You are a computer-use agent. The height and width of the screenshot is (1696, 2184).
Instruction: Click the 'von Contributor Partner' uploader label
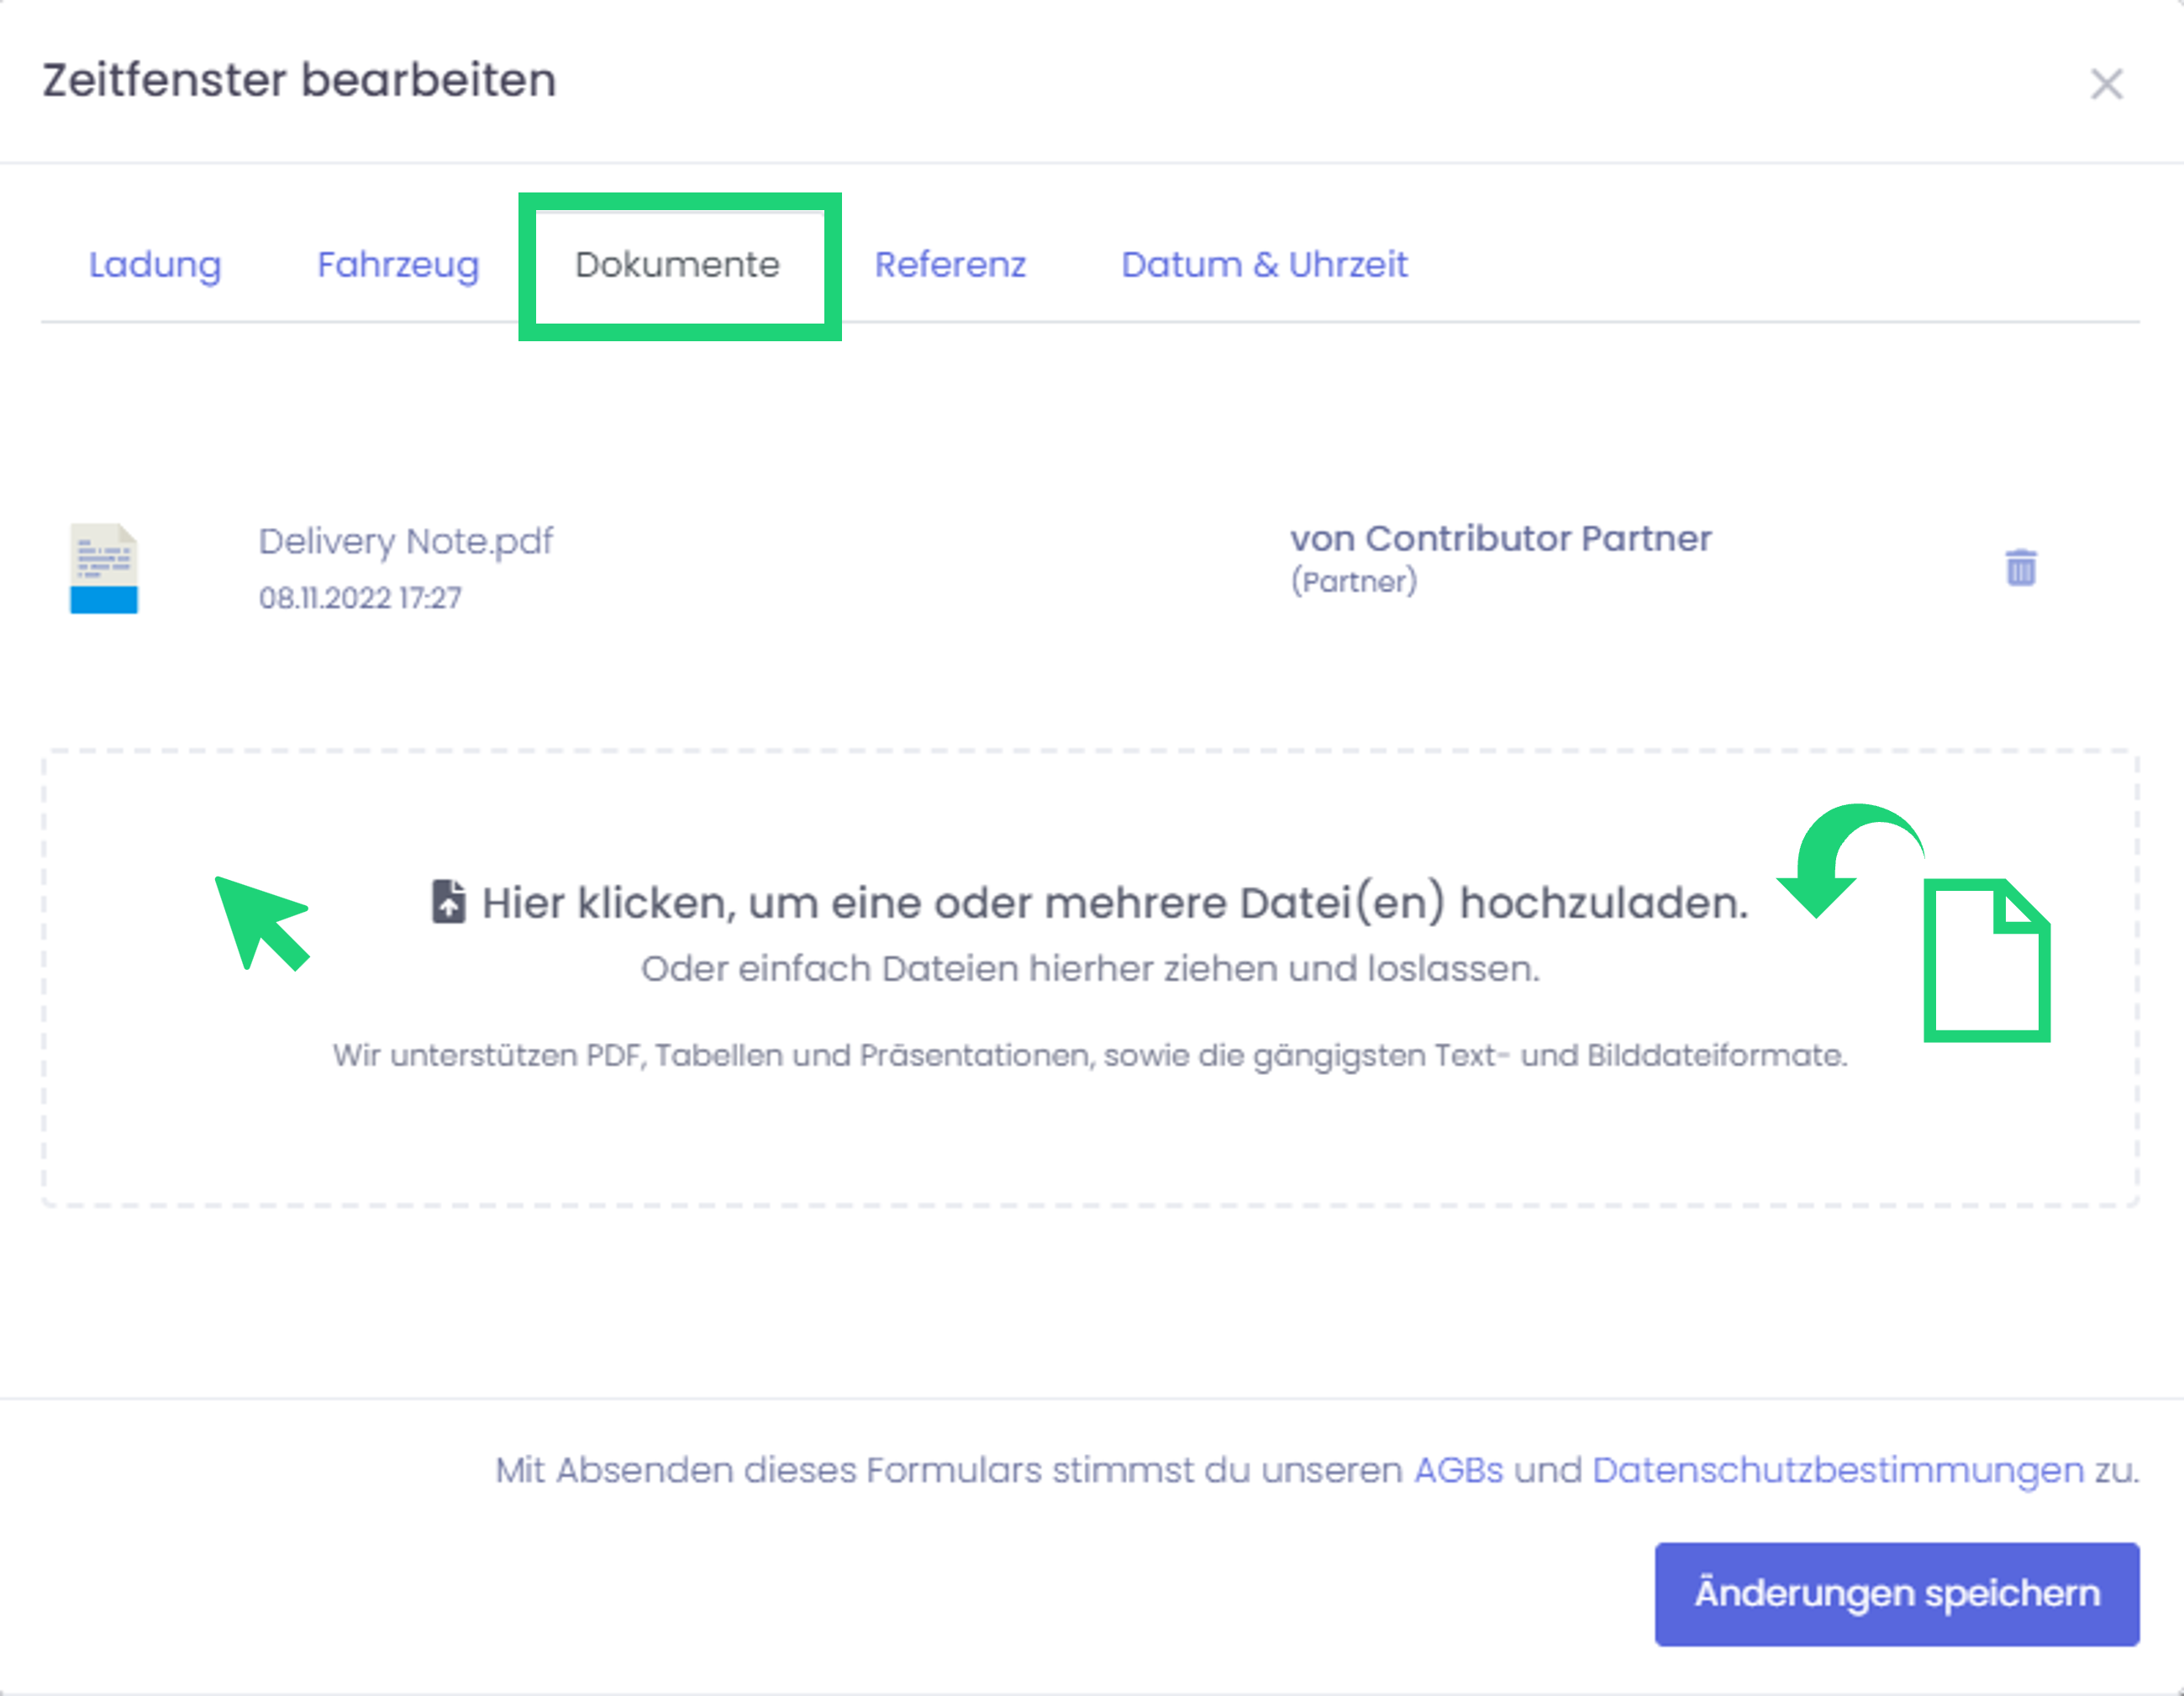pyautogui.click(x=1500, y=539)
